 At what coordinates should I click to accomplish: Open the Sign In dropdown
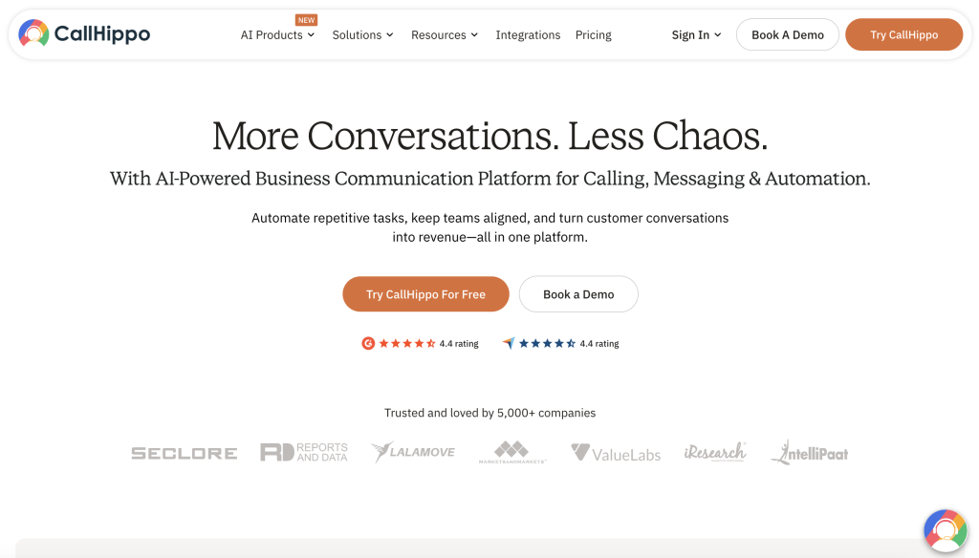click(696, 35)
